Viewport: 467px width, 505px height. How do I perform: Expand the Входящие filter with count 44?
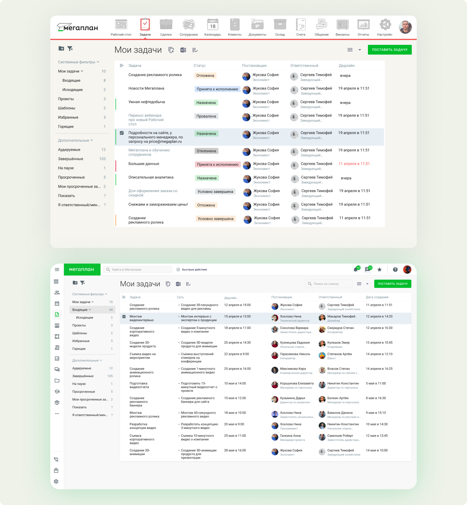click(x=90, y=310)
